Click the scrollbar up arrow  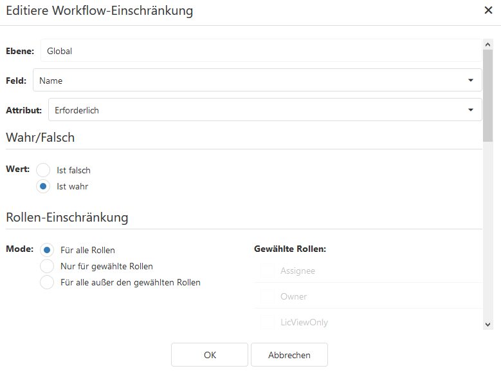[x=488, y=44]
